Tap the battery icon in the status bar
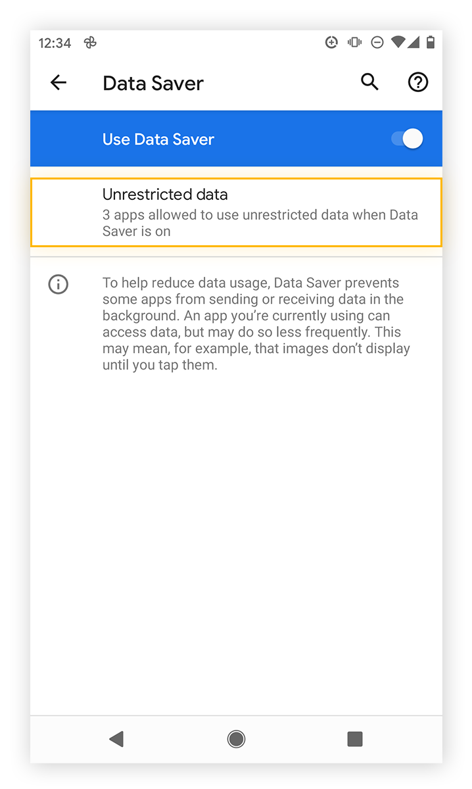Viewport: 472px width, 789px height. coord(431,42)
